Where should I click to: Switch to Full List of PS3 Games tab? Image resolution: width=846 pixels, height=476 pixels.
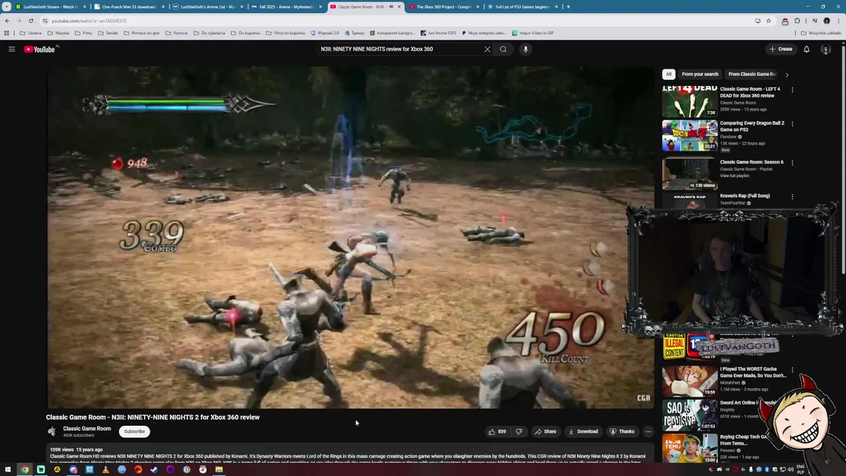(522, 7)
